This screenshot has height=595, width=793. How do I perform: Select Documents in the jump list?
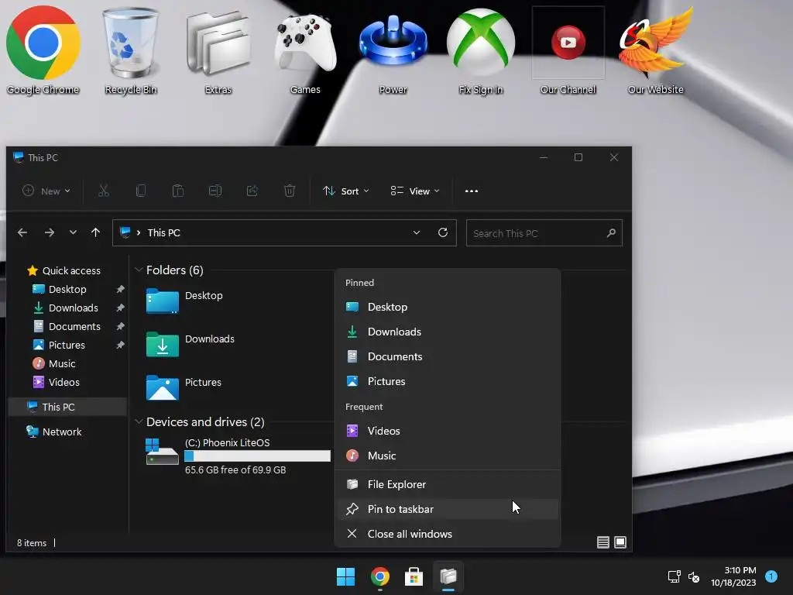coord(448,356)
